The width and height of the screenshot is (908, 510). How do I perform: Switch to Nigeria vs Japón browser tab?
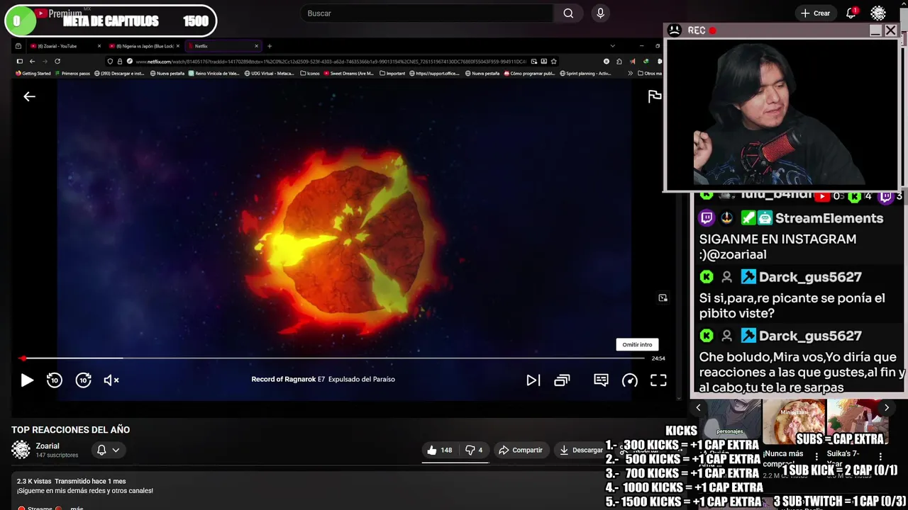coord(145,46)
